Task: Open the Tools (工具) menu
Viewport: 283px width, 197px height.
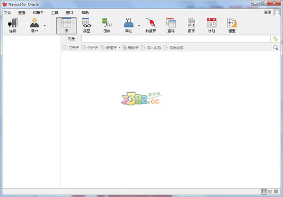Action: (x=55, y=13)
